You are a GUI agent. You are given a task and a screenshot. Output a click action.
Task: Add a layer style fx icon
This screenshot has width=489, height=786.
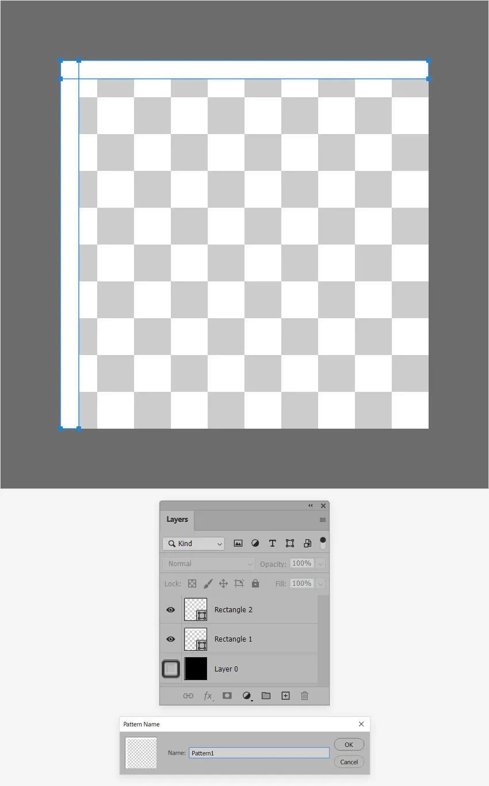click(208, 696)
